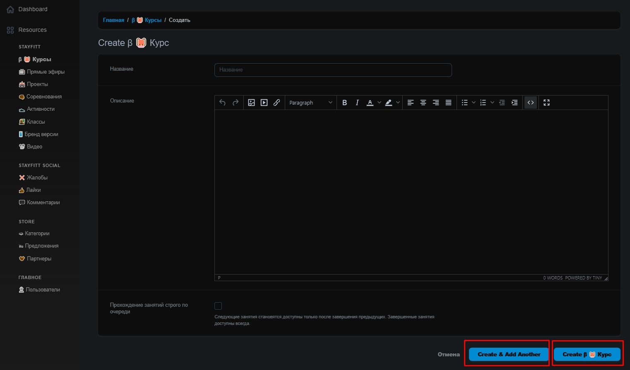The width and height of the screenshot is (630, 370).
Task: Click the Отмена link
Action: (449, 354)
